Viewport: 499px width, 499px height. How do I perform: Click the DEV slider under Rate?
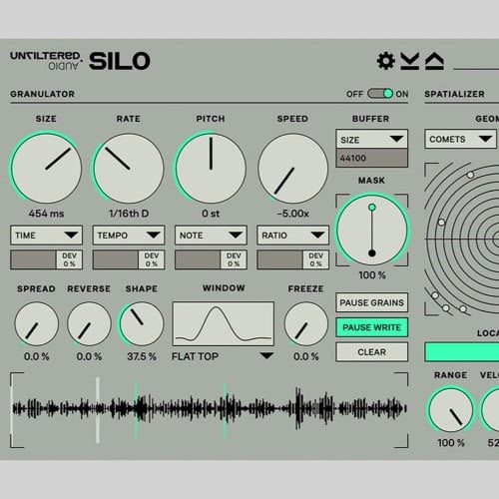tap(129, 259)
